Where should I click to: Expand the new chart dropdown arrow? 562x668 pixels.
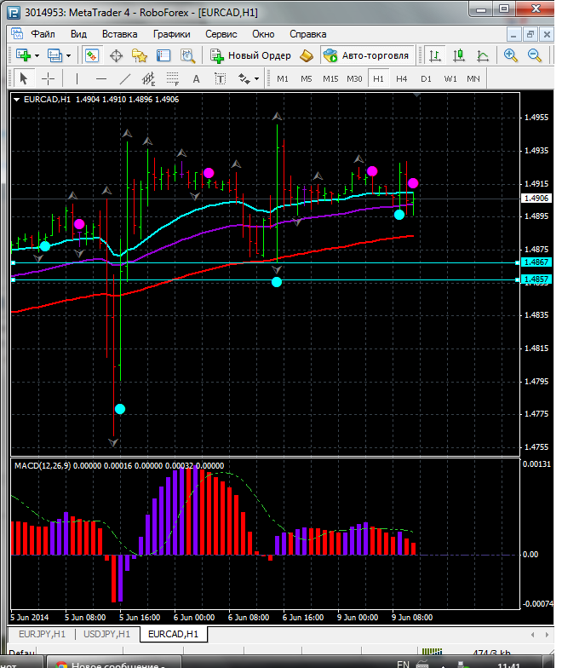tap(37, 55)
